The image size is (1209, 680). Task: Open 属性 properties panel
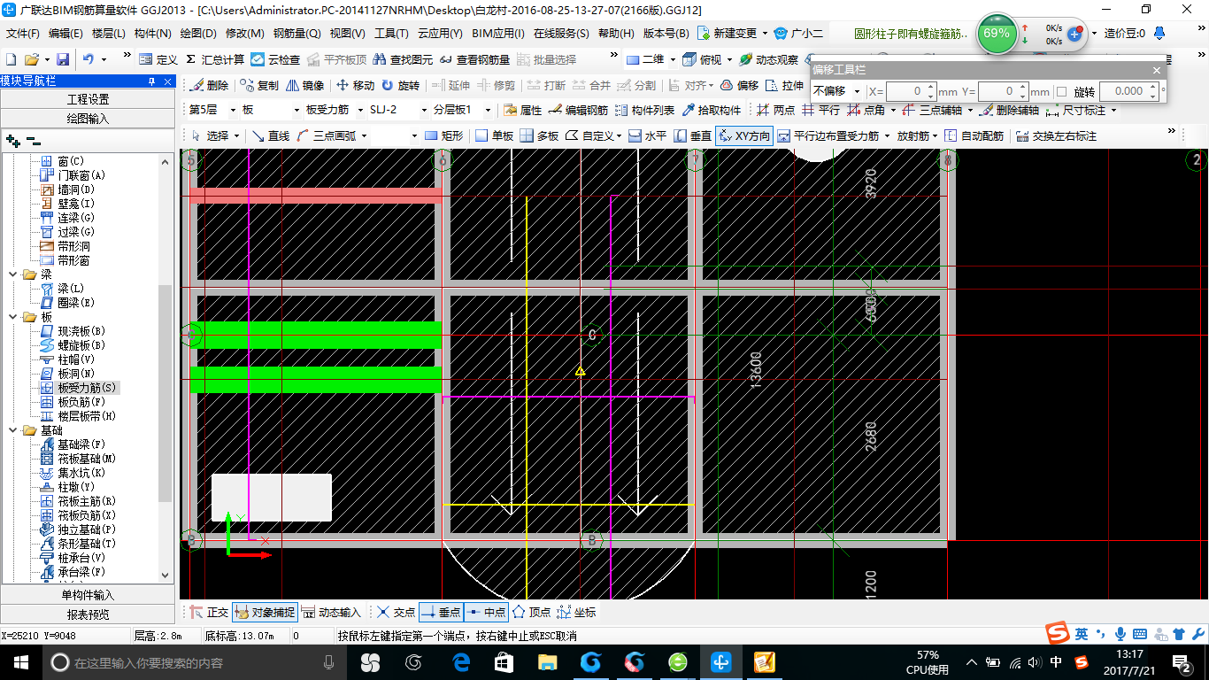(x=522, y=111)
